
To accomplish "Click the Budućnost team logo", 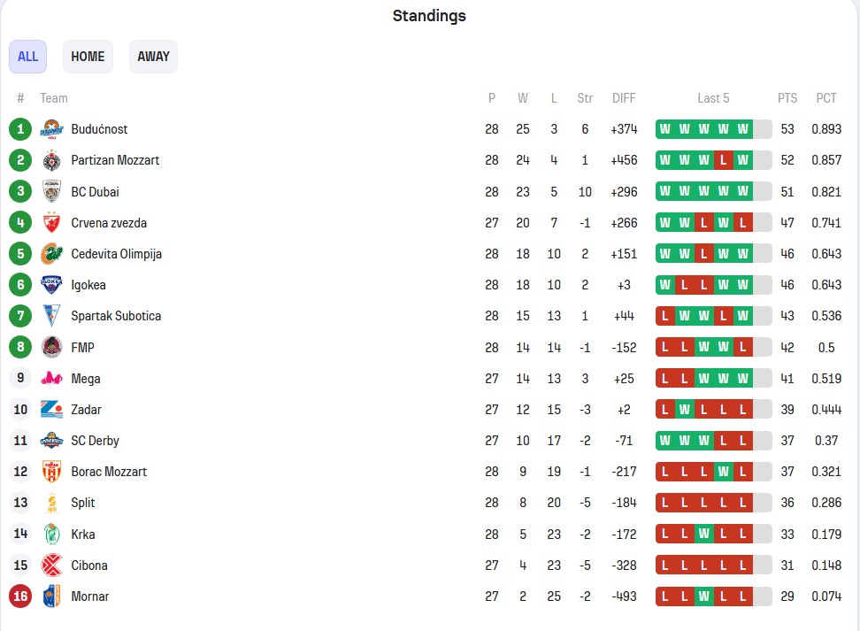I will (x=51, y=129).
